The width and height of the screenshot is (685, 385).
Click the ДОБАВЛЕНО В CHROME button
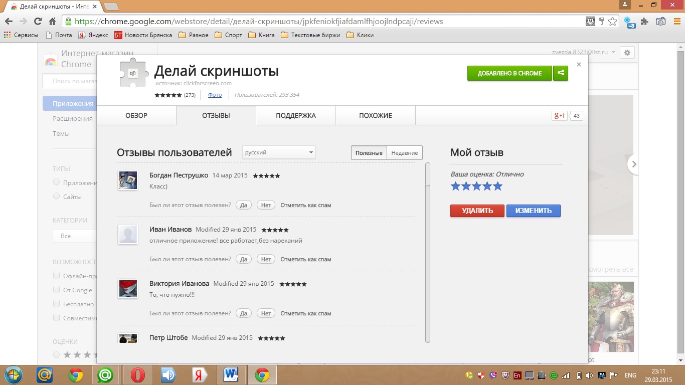tap(509, 73)
